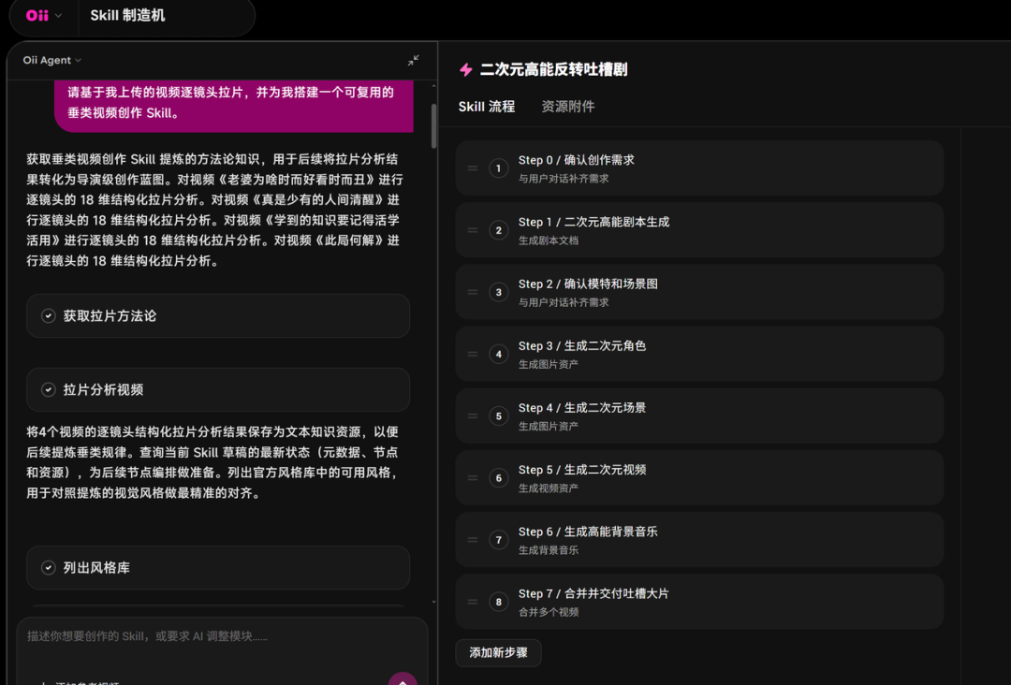Send the message with the purple arrow button
This screenshot has width=1011, height=685.
(x=403, y=679)
